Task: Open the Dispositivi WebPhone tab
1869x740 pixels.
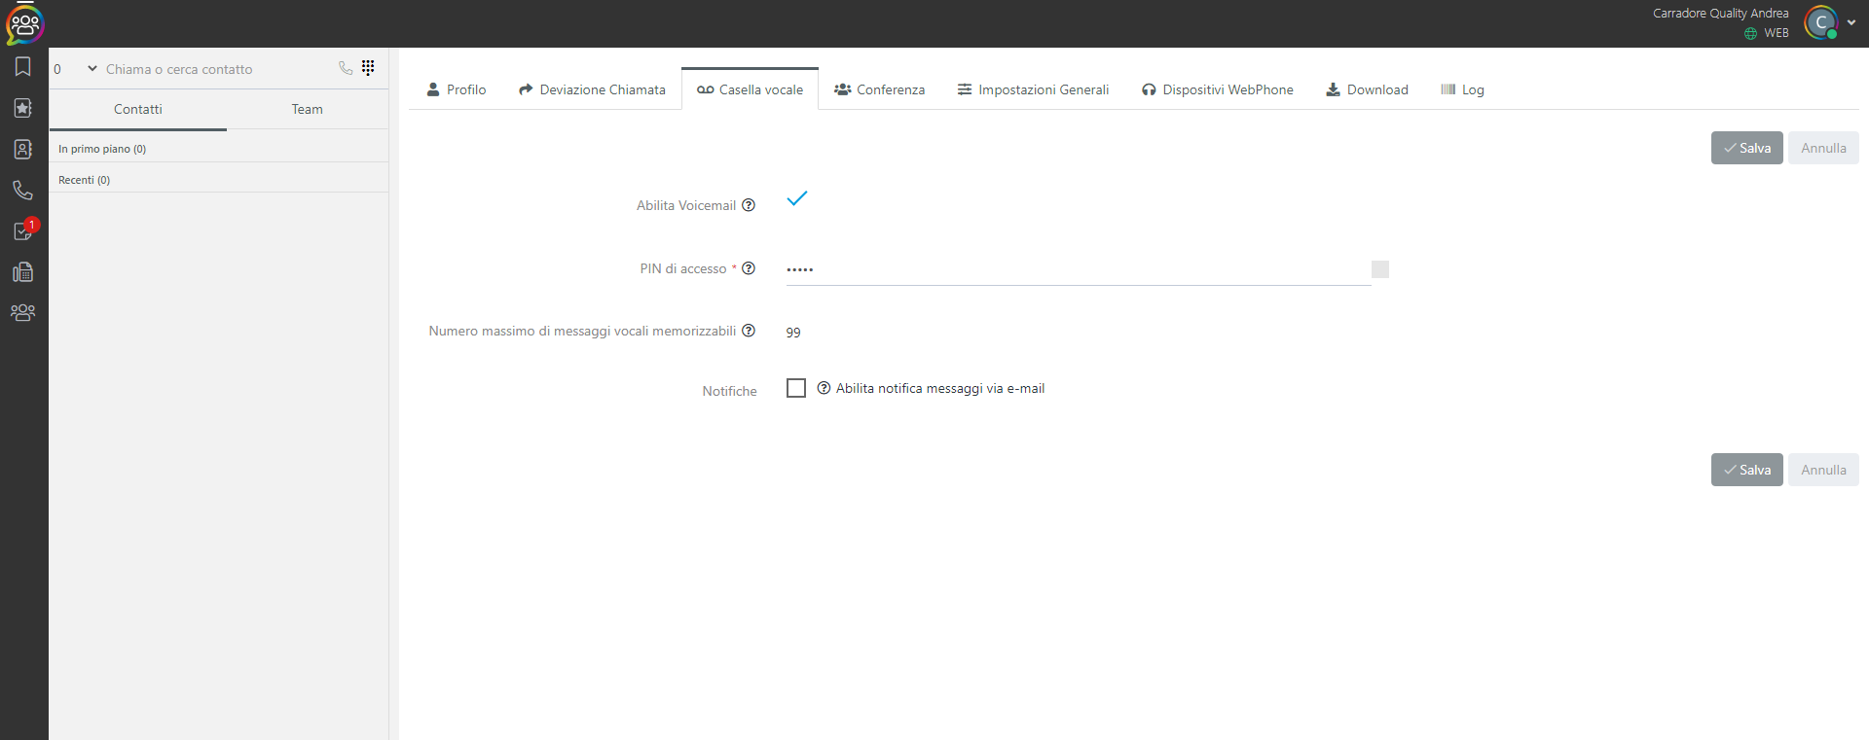Action: click(x=1217, y=89)
